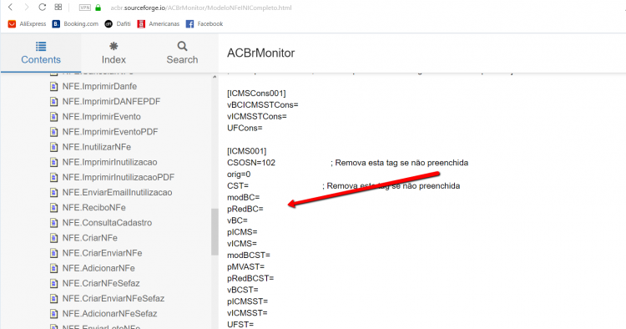The image size is (626, 329).
Task: Click page icon beside NFE.EnviarEmailInutilizacao
Action: [x=54, y=193]
